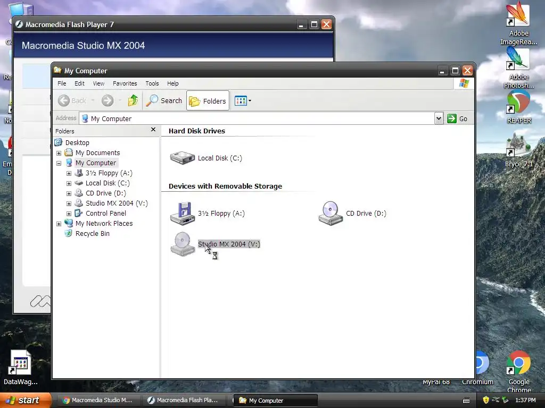545x408 pixels.
Task: Open the File menu
Action: click(x=62, y=83)
